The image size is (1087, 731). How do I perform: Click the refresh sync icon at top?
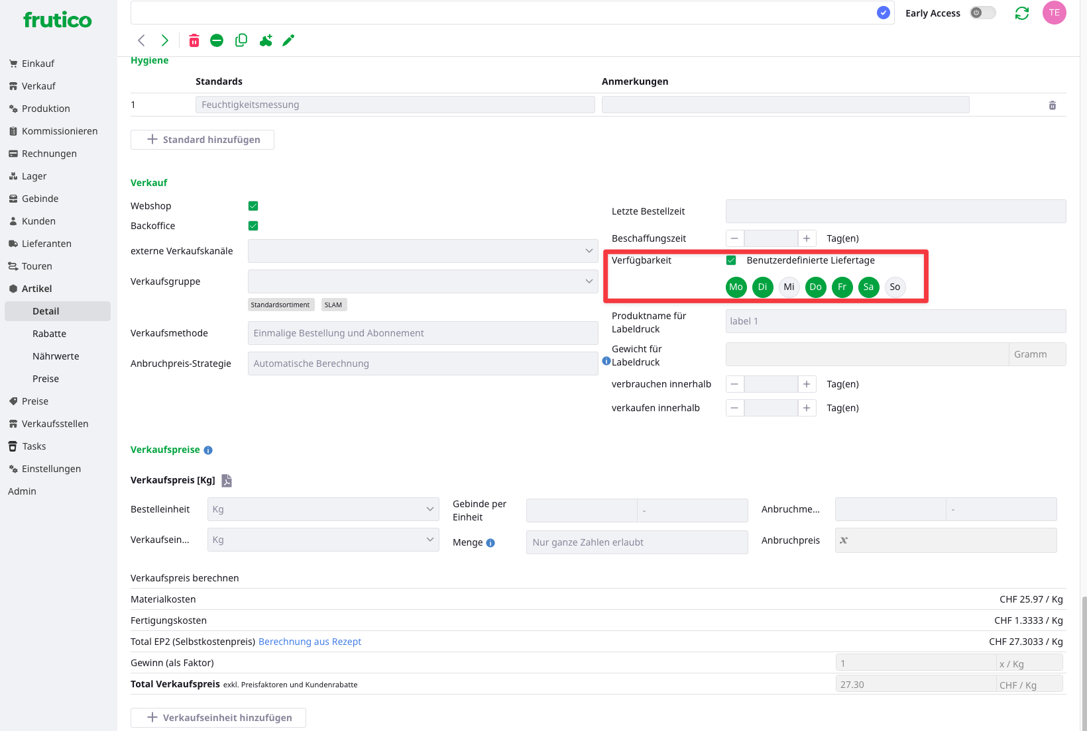coord(1021,13)
